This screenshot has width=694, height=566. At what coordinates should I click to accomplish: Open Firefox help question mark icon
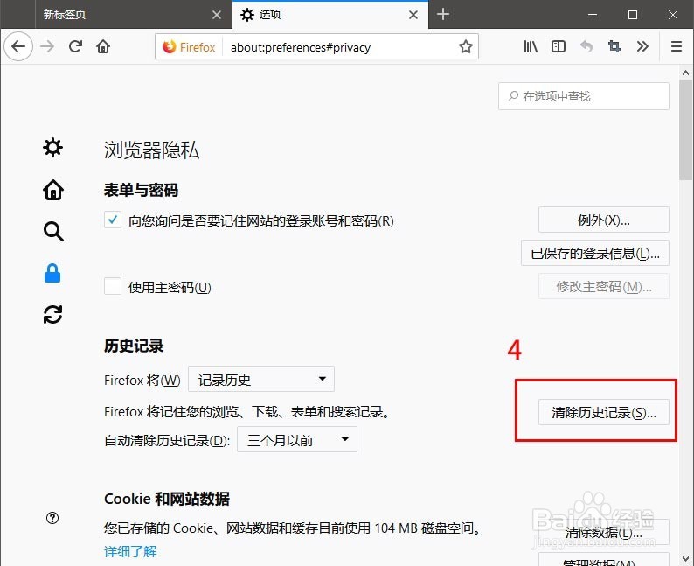[52, 518]
